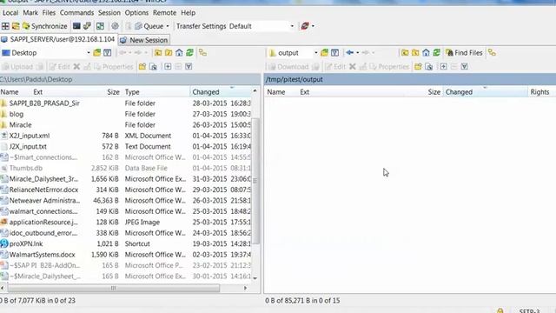Expand arrow next to disconnect session icon
The height and width of the screenshot is (313, 556).
(x=313, y=26)
